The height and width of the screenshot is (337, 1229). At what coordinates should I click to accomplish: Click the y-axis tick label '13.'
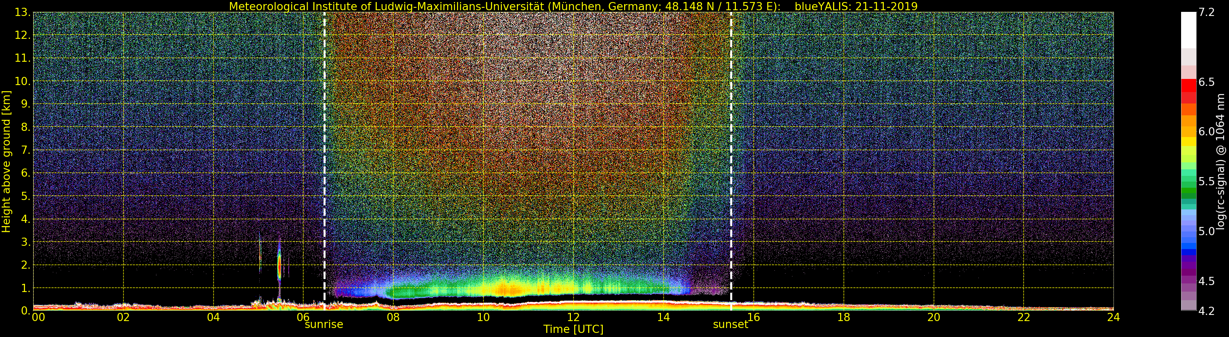pos(23,12)
